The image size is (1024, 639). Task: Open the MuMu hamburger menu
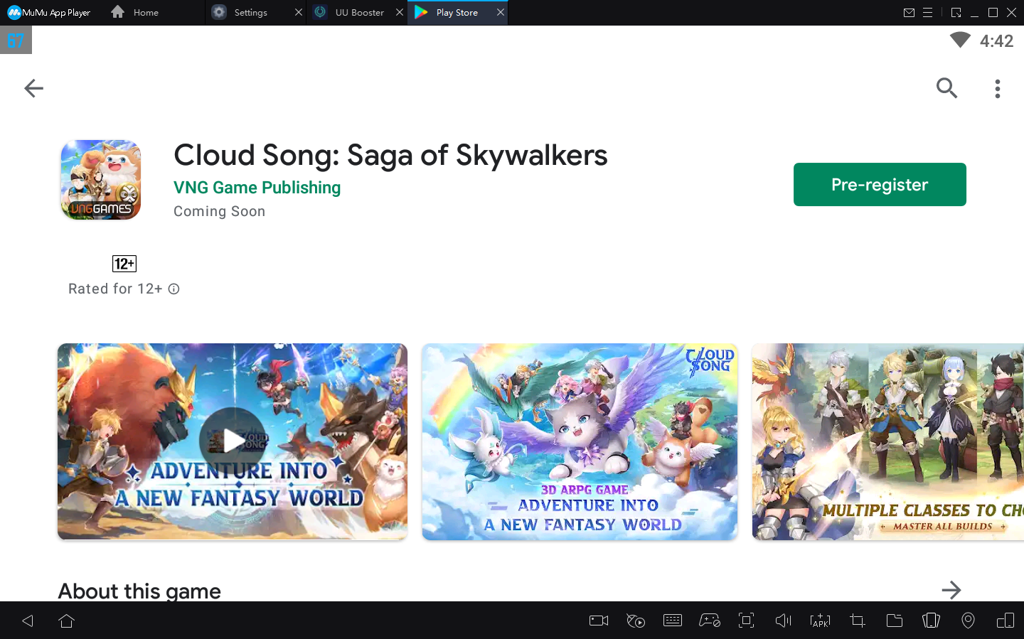[929, 12]
